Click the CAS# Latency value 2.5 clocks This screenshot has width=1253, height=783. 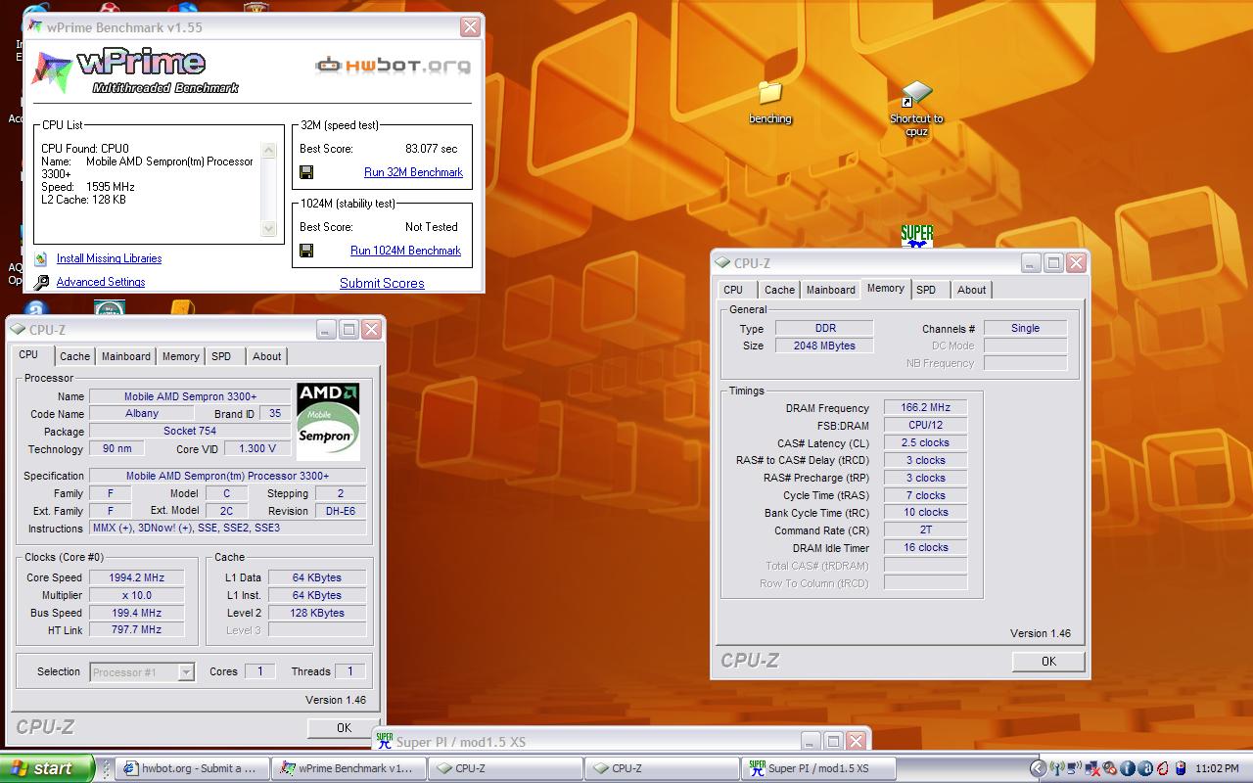(926, 442)
